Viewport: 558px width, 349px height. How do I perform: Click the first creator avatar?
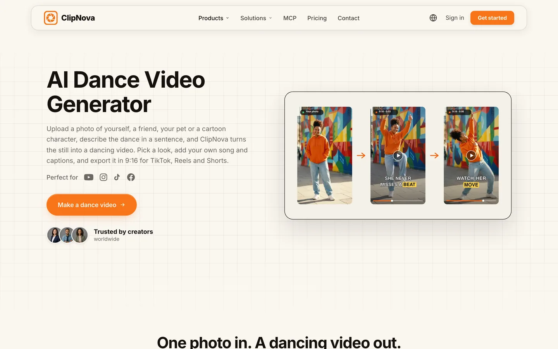[x=55, y=235]
